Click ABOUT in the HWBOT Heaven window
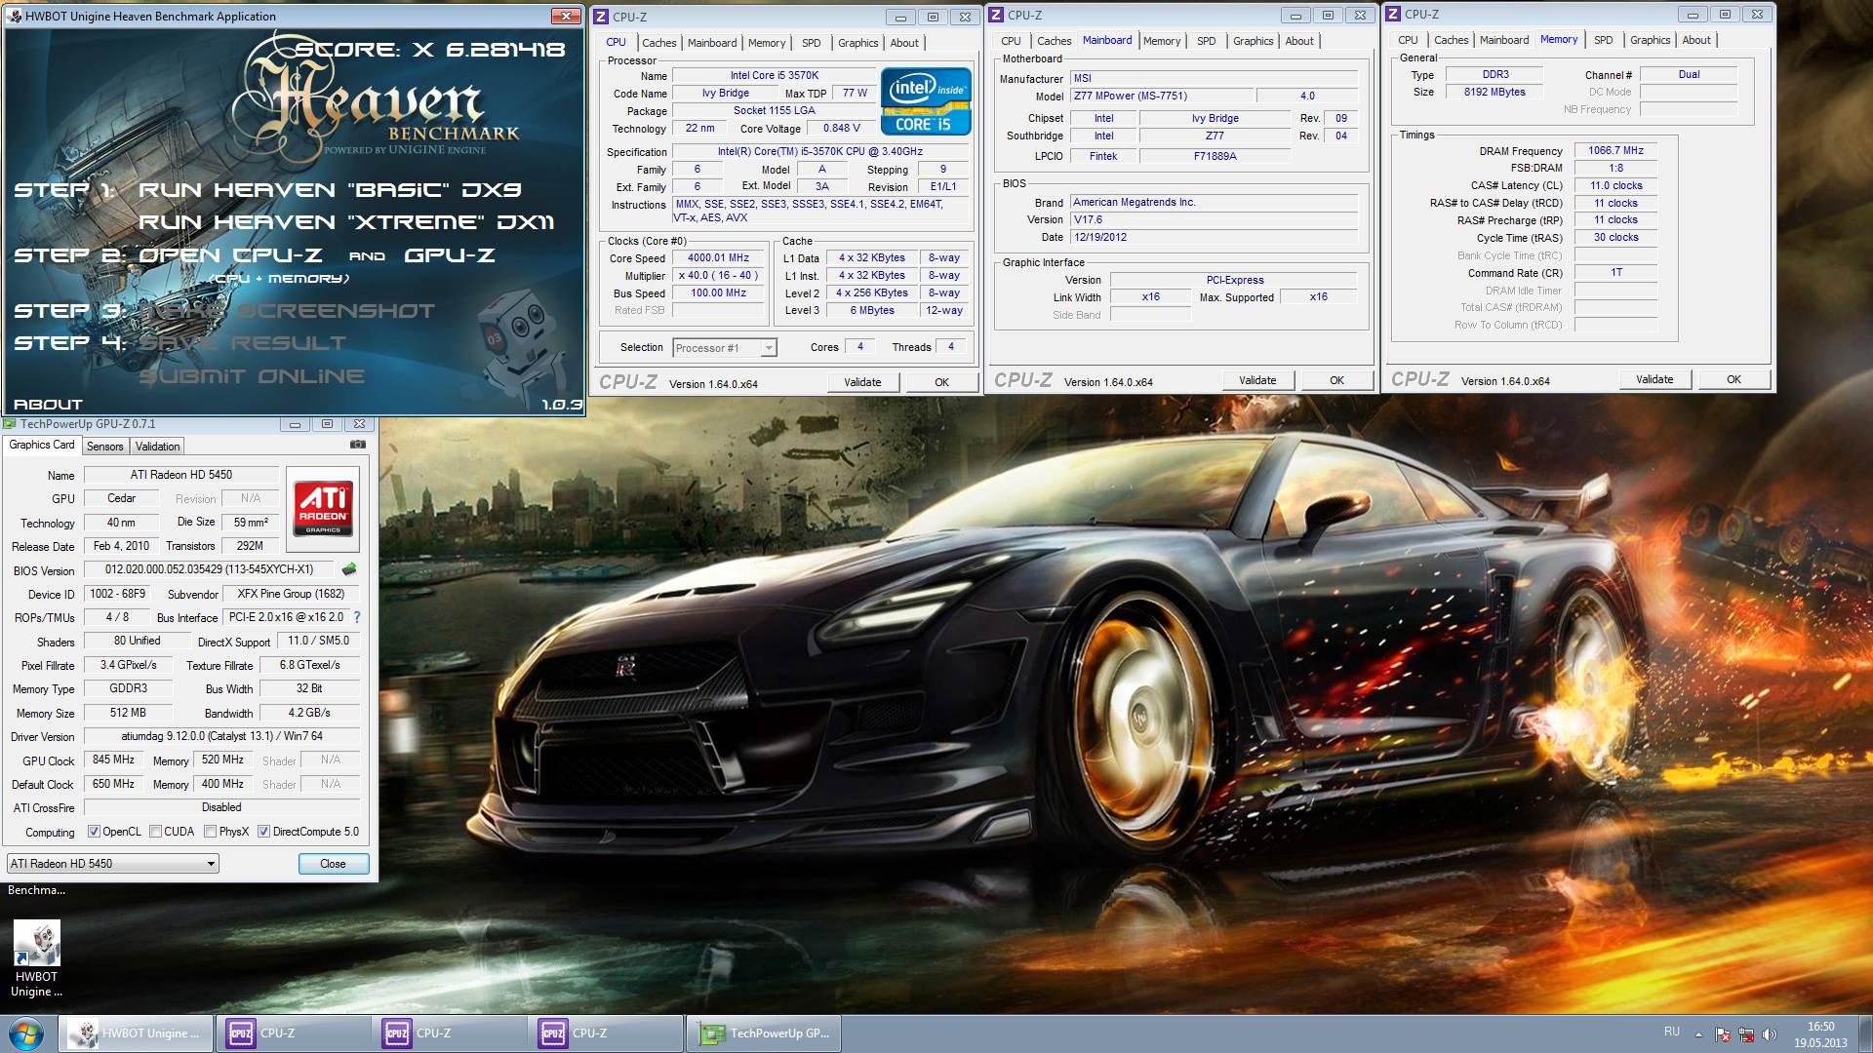 pyautogui.click(x=48, y=404)
